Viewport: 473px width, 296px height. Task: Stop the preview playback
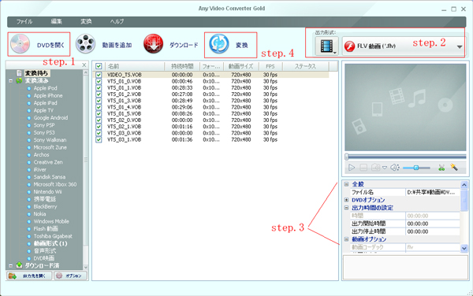pos(363,168)
